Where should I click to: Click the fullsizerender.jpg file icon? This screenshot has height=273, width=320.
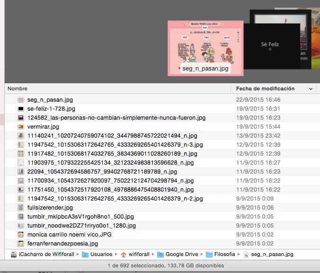click(x=21, y=207)
